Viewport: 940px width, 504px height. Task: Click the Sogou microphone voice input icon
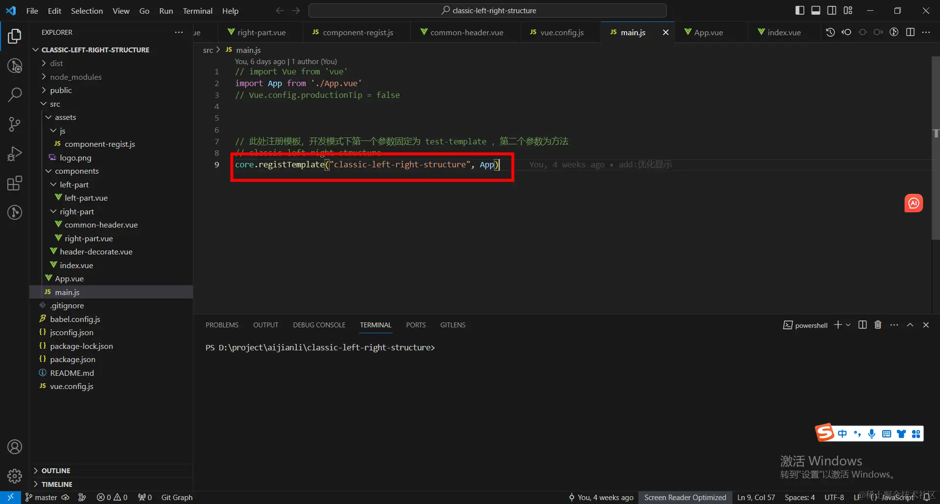871,434
